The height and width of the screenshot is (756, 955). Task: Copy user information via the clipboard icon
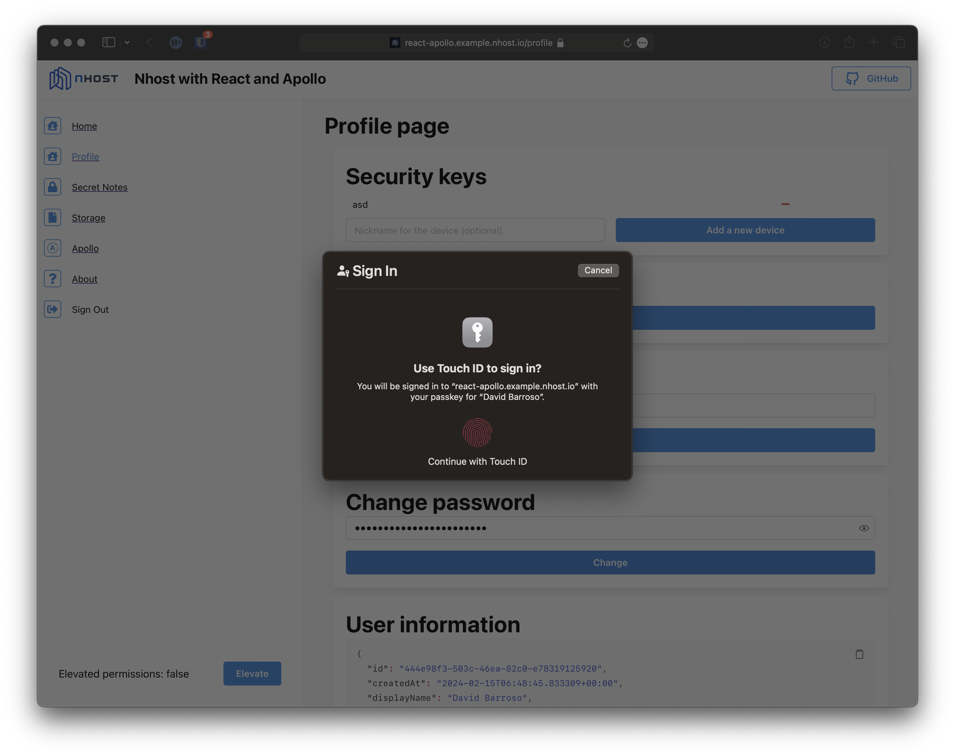[859, 654]
